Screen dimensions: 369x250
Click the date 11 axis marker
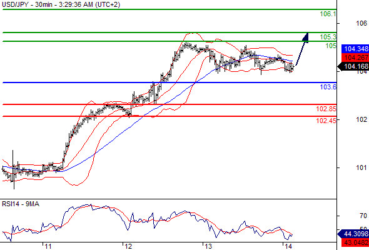tap(48, 246)
